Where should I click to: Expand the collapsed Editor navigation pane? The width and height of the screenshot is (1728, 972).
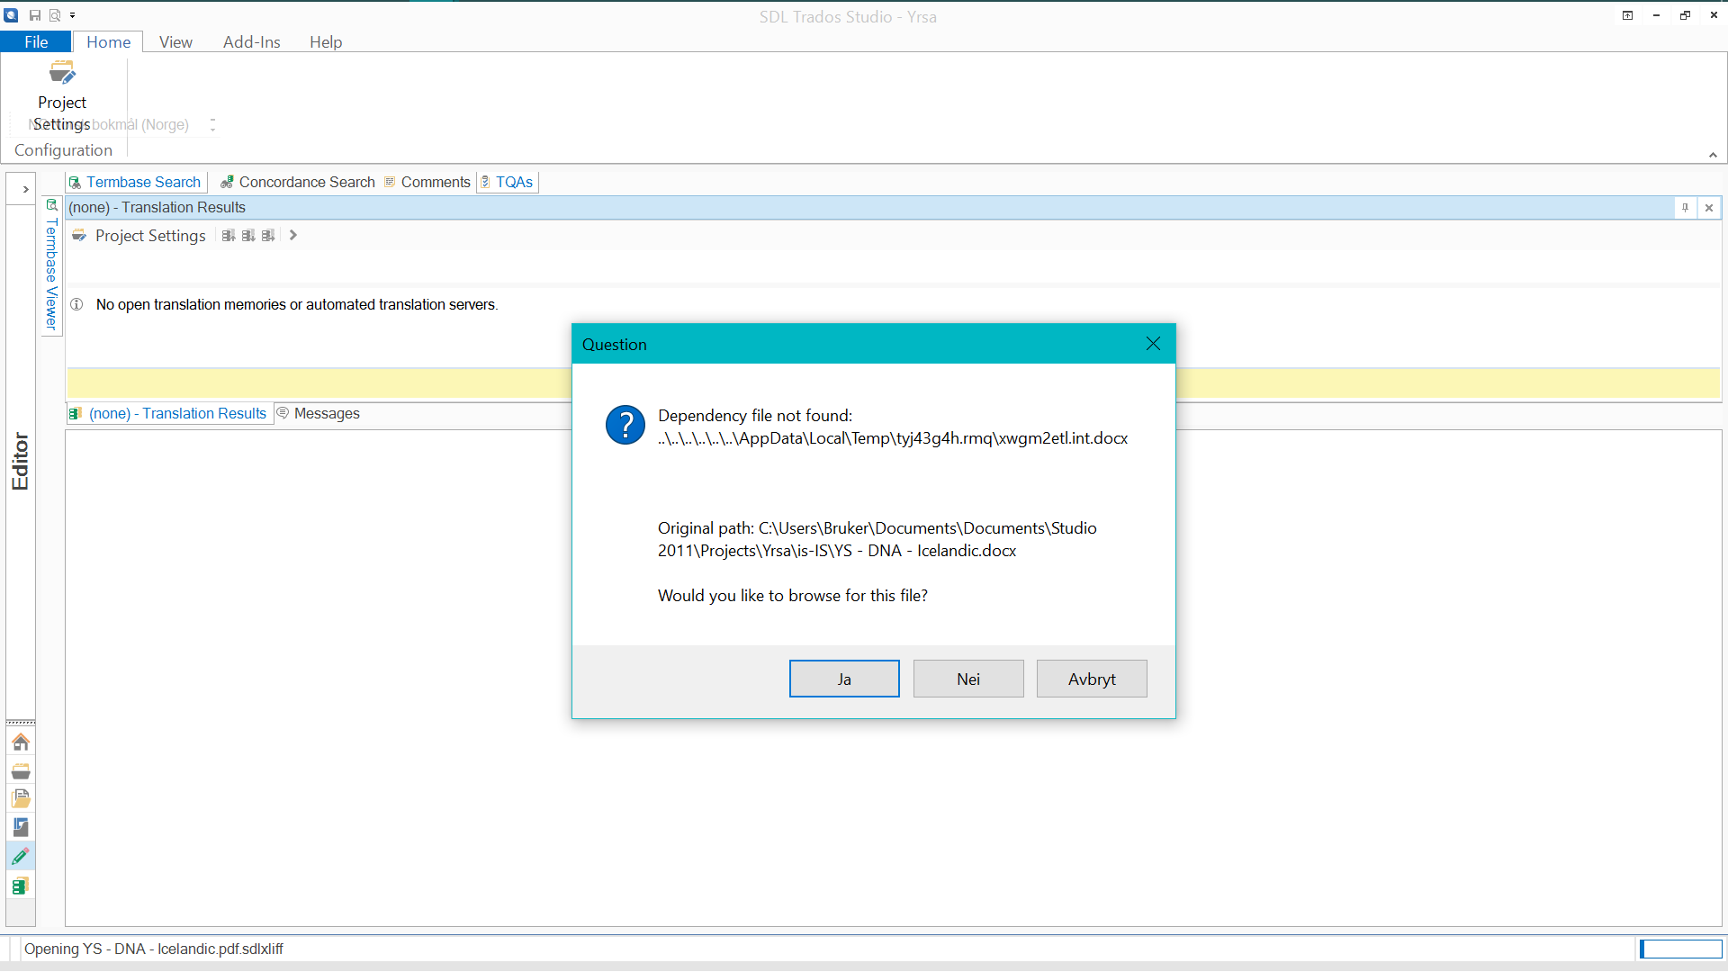pos(25,189)
